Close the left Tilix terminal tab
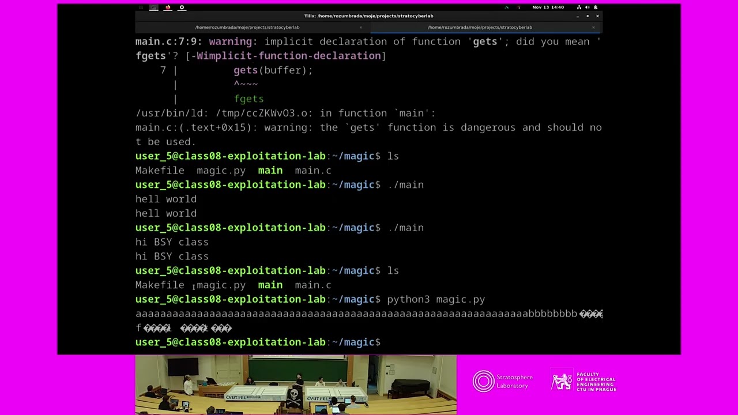The height and width of the screenshot is (415, 738). 361,27
